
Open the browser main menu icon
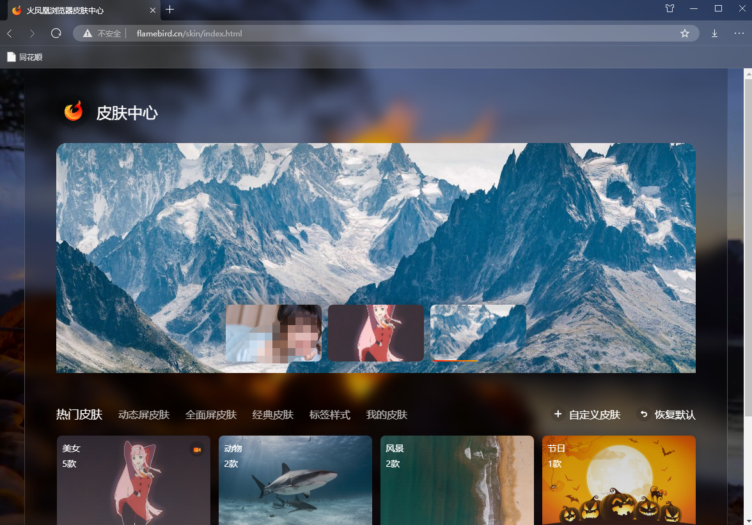pos(739,33)
